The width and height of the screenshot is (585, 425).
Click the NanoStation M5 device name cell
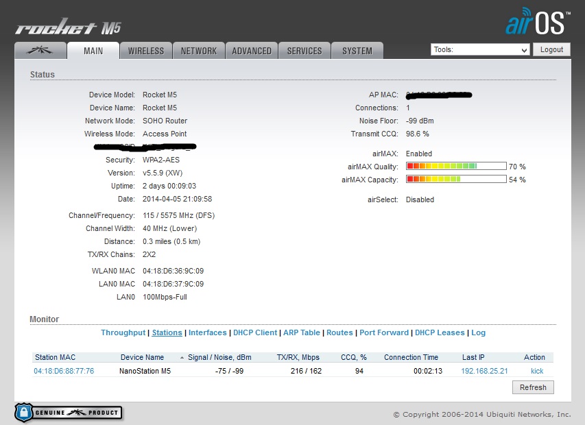point(145,371)
